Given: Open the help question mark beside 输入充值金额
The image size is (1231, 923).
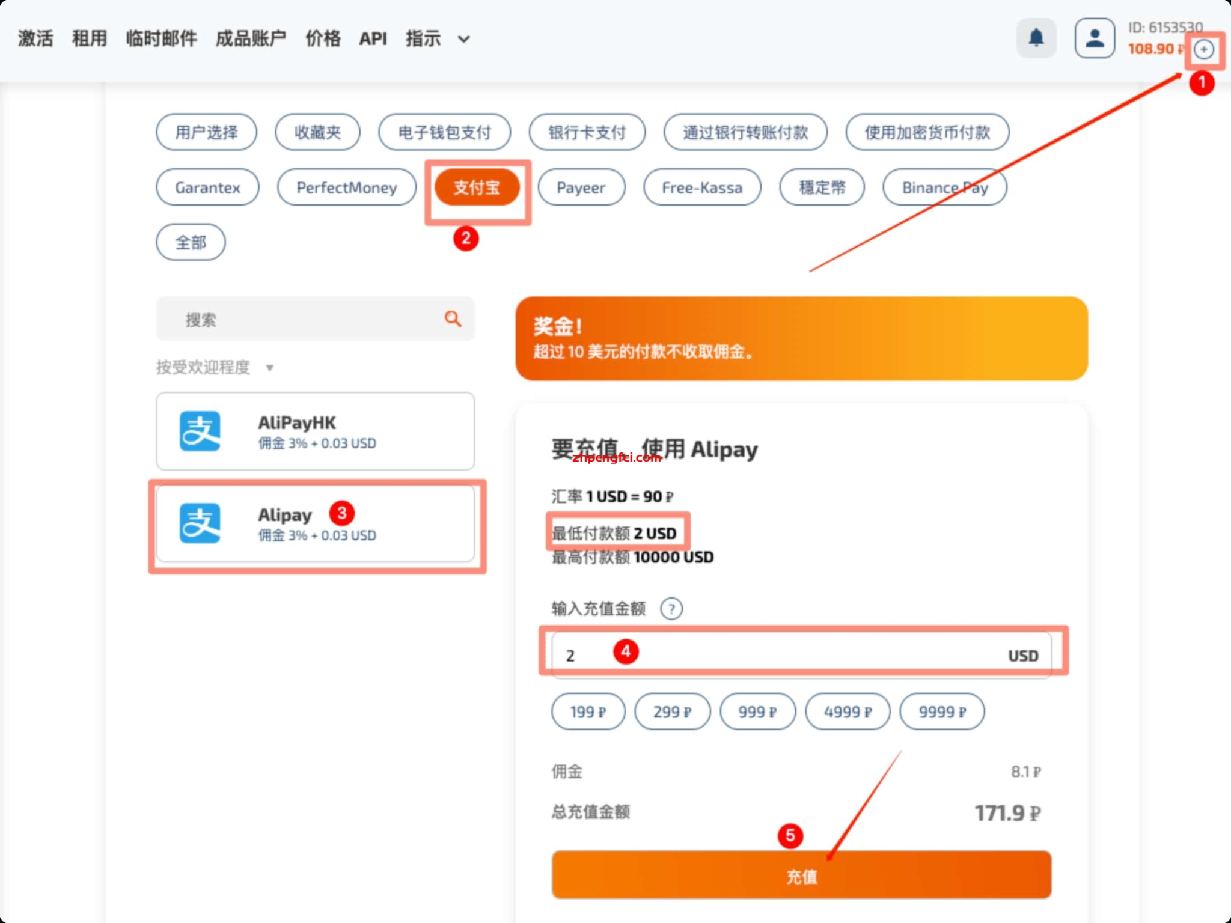Looking at the screenshot, I should 671,609.
